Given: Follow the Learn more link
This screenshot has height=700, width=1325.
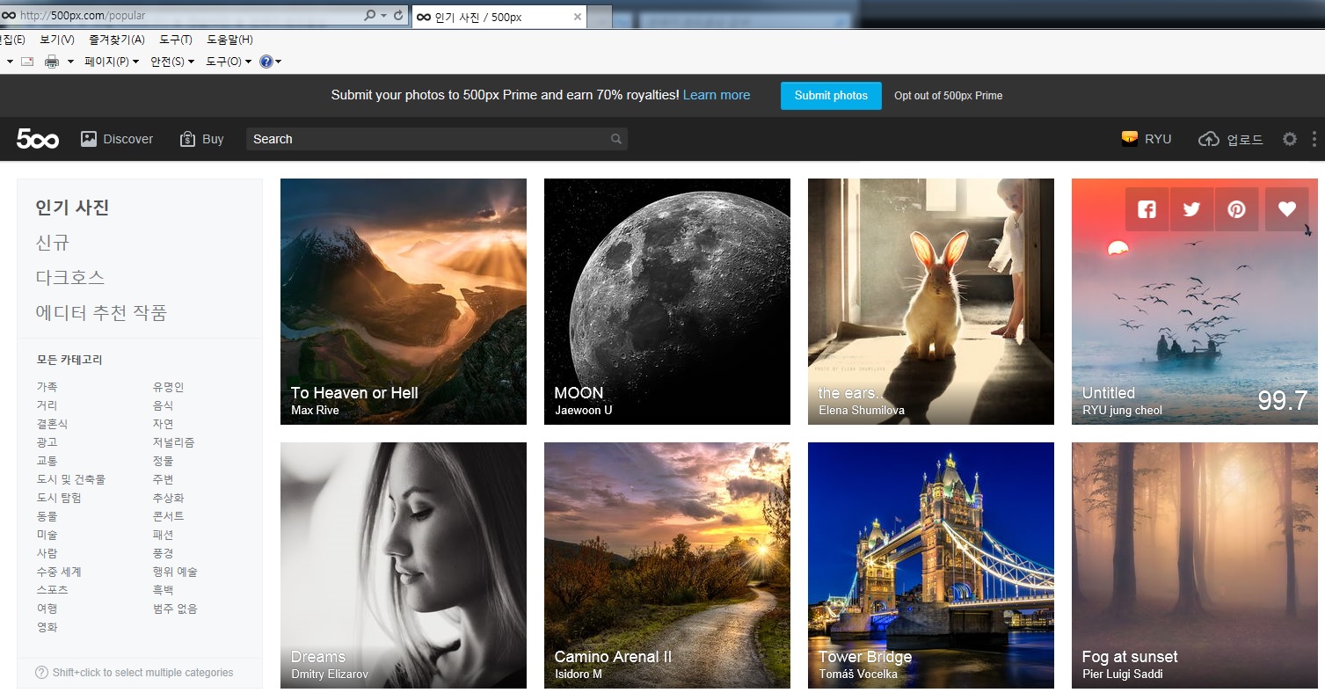Looking at the screenshot, I should [x=716, y=95].
